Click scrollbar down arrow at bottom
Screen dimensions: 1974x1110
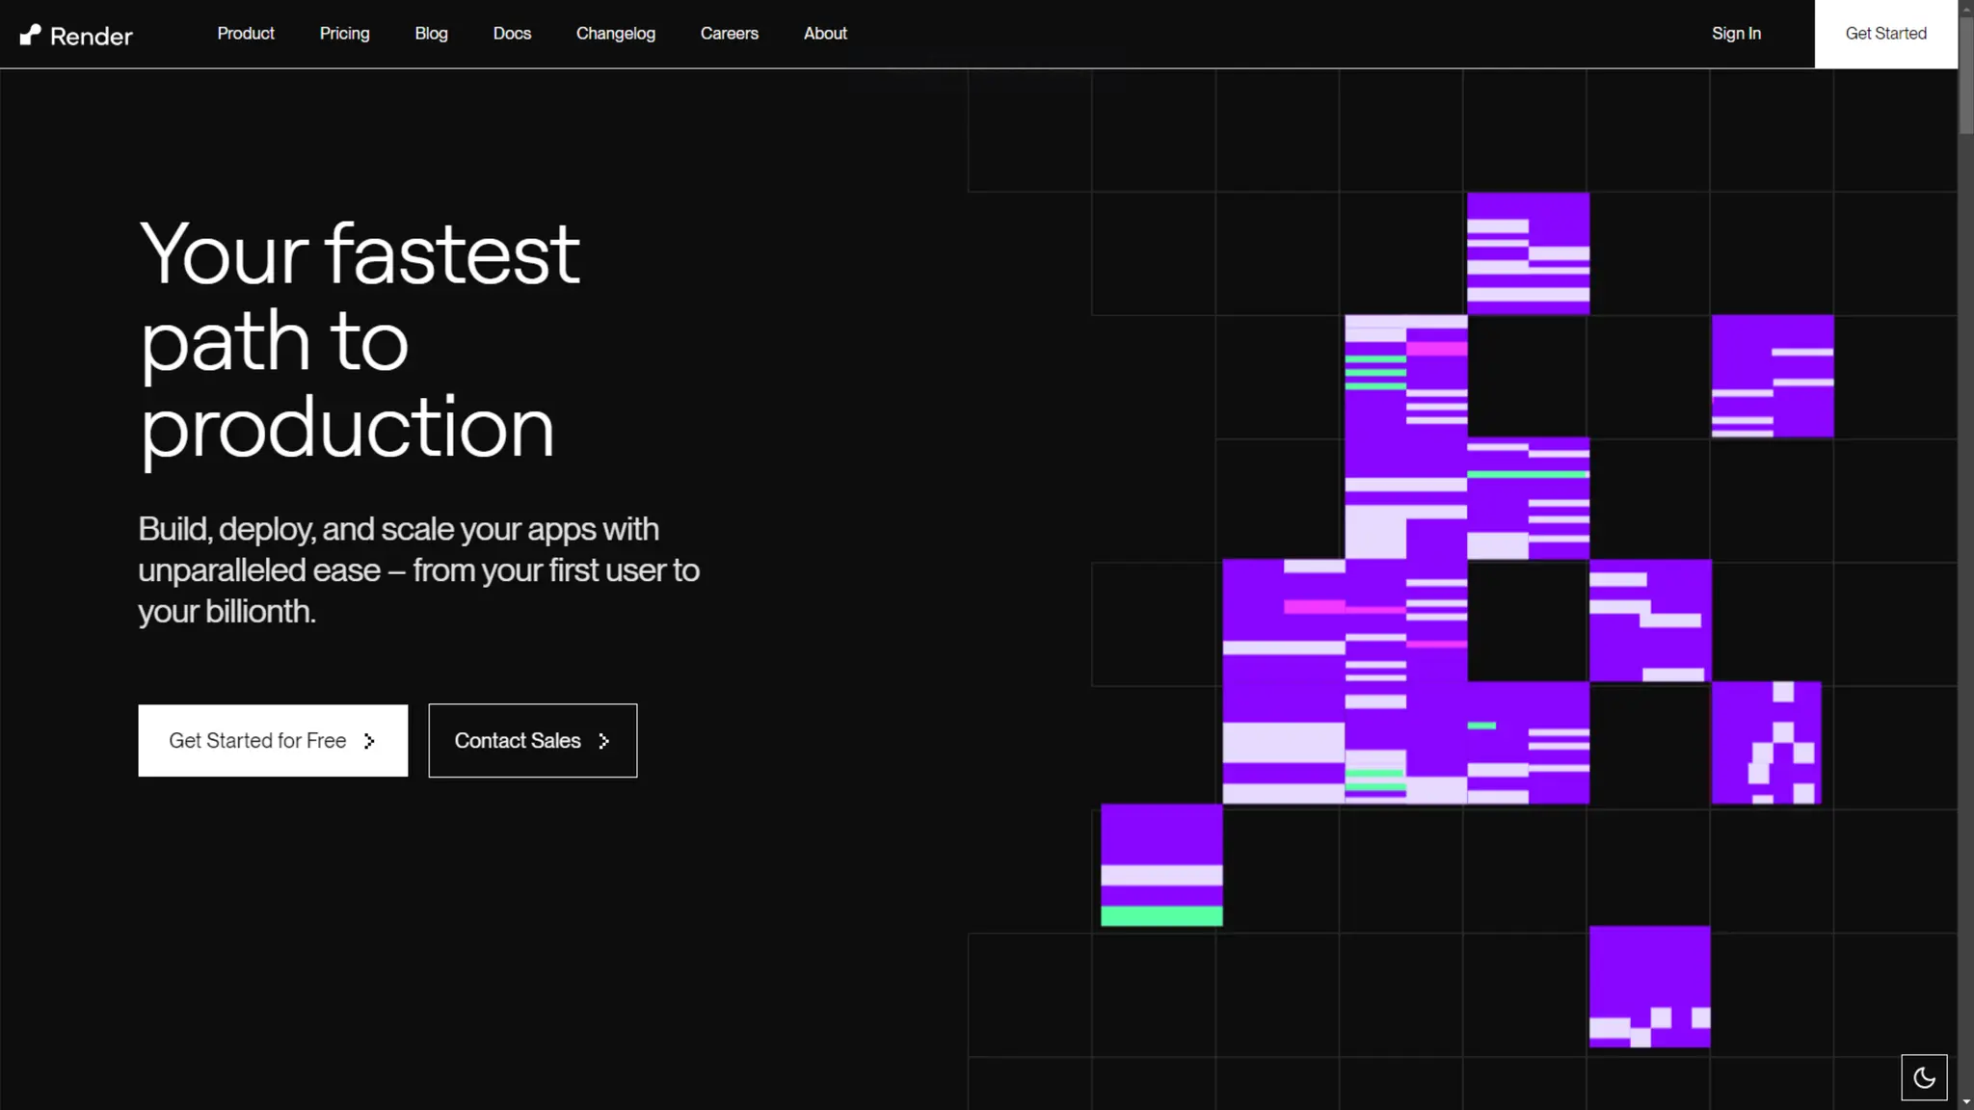[1965, 1101]
